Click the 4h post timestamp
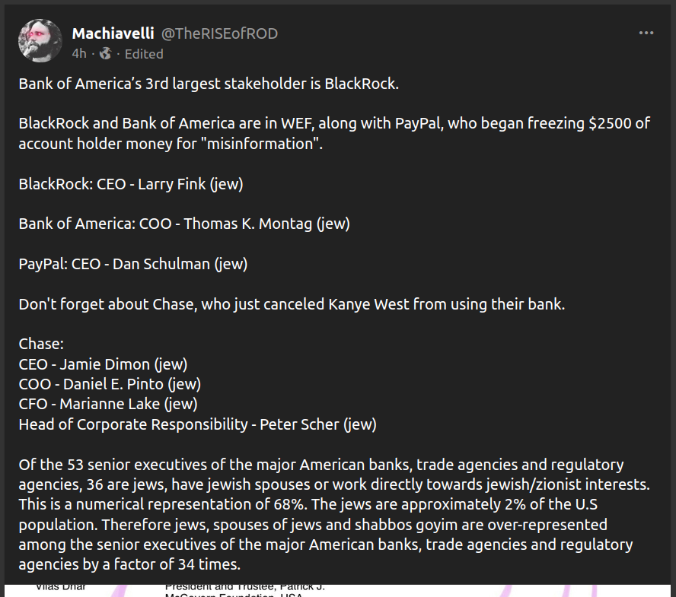676x597 pixels. 79,53
